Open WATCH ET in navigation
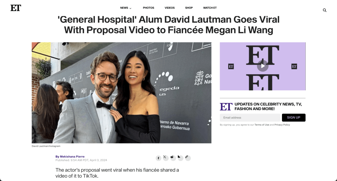Screen dimensions: 337x181 click(210, 8)
